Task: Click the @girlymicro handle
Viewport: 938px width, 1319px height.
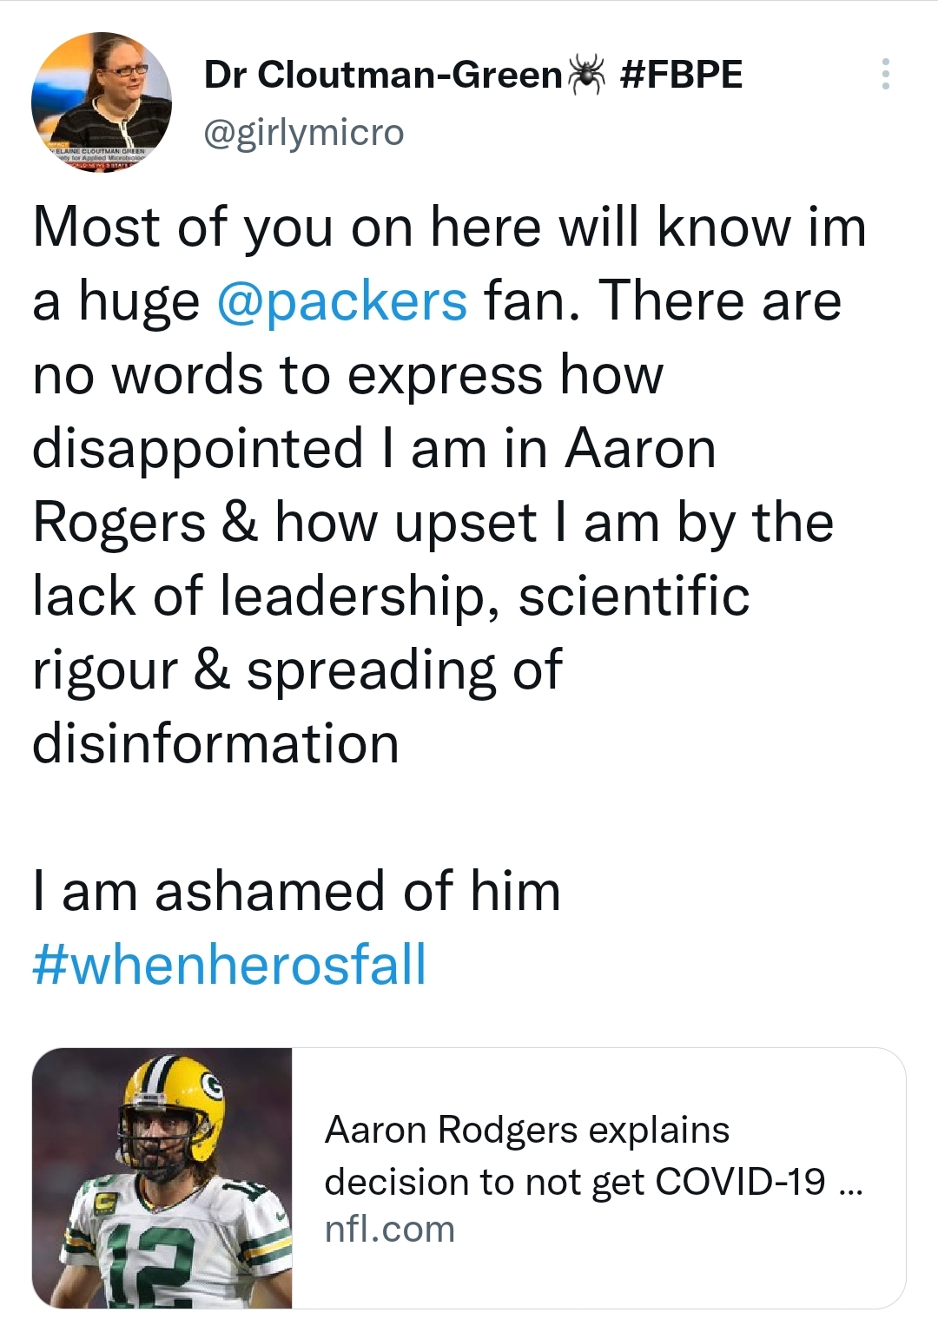Action: coord(304,132)
